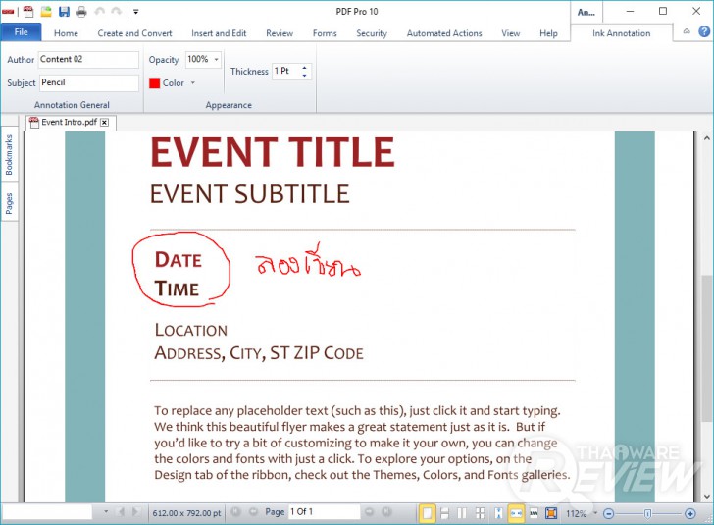The width and height of the screenshot is (714, 525).
Task: Open the Pages side panel
Action: pos(9,204)
